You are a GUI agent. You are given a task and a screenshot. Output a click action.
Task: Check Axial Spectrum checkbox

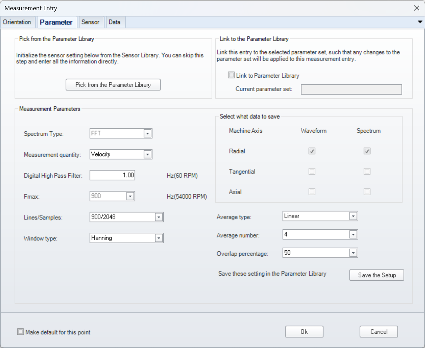pos(367,192)
